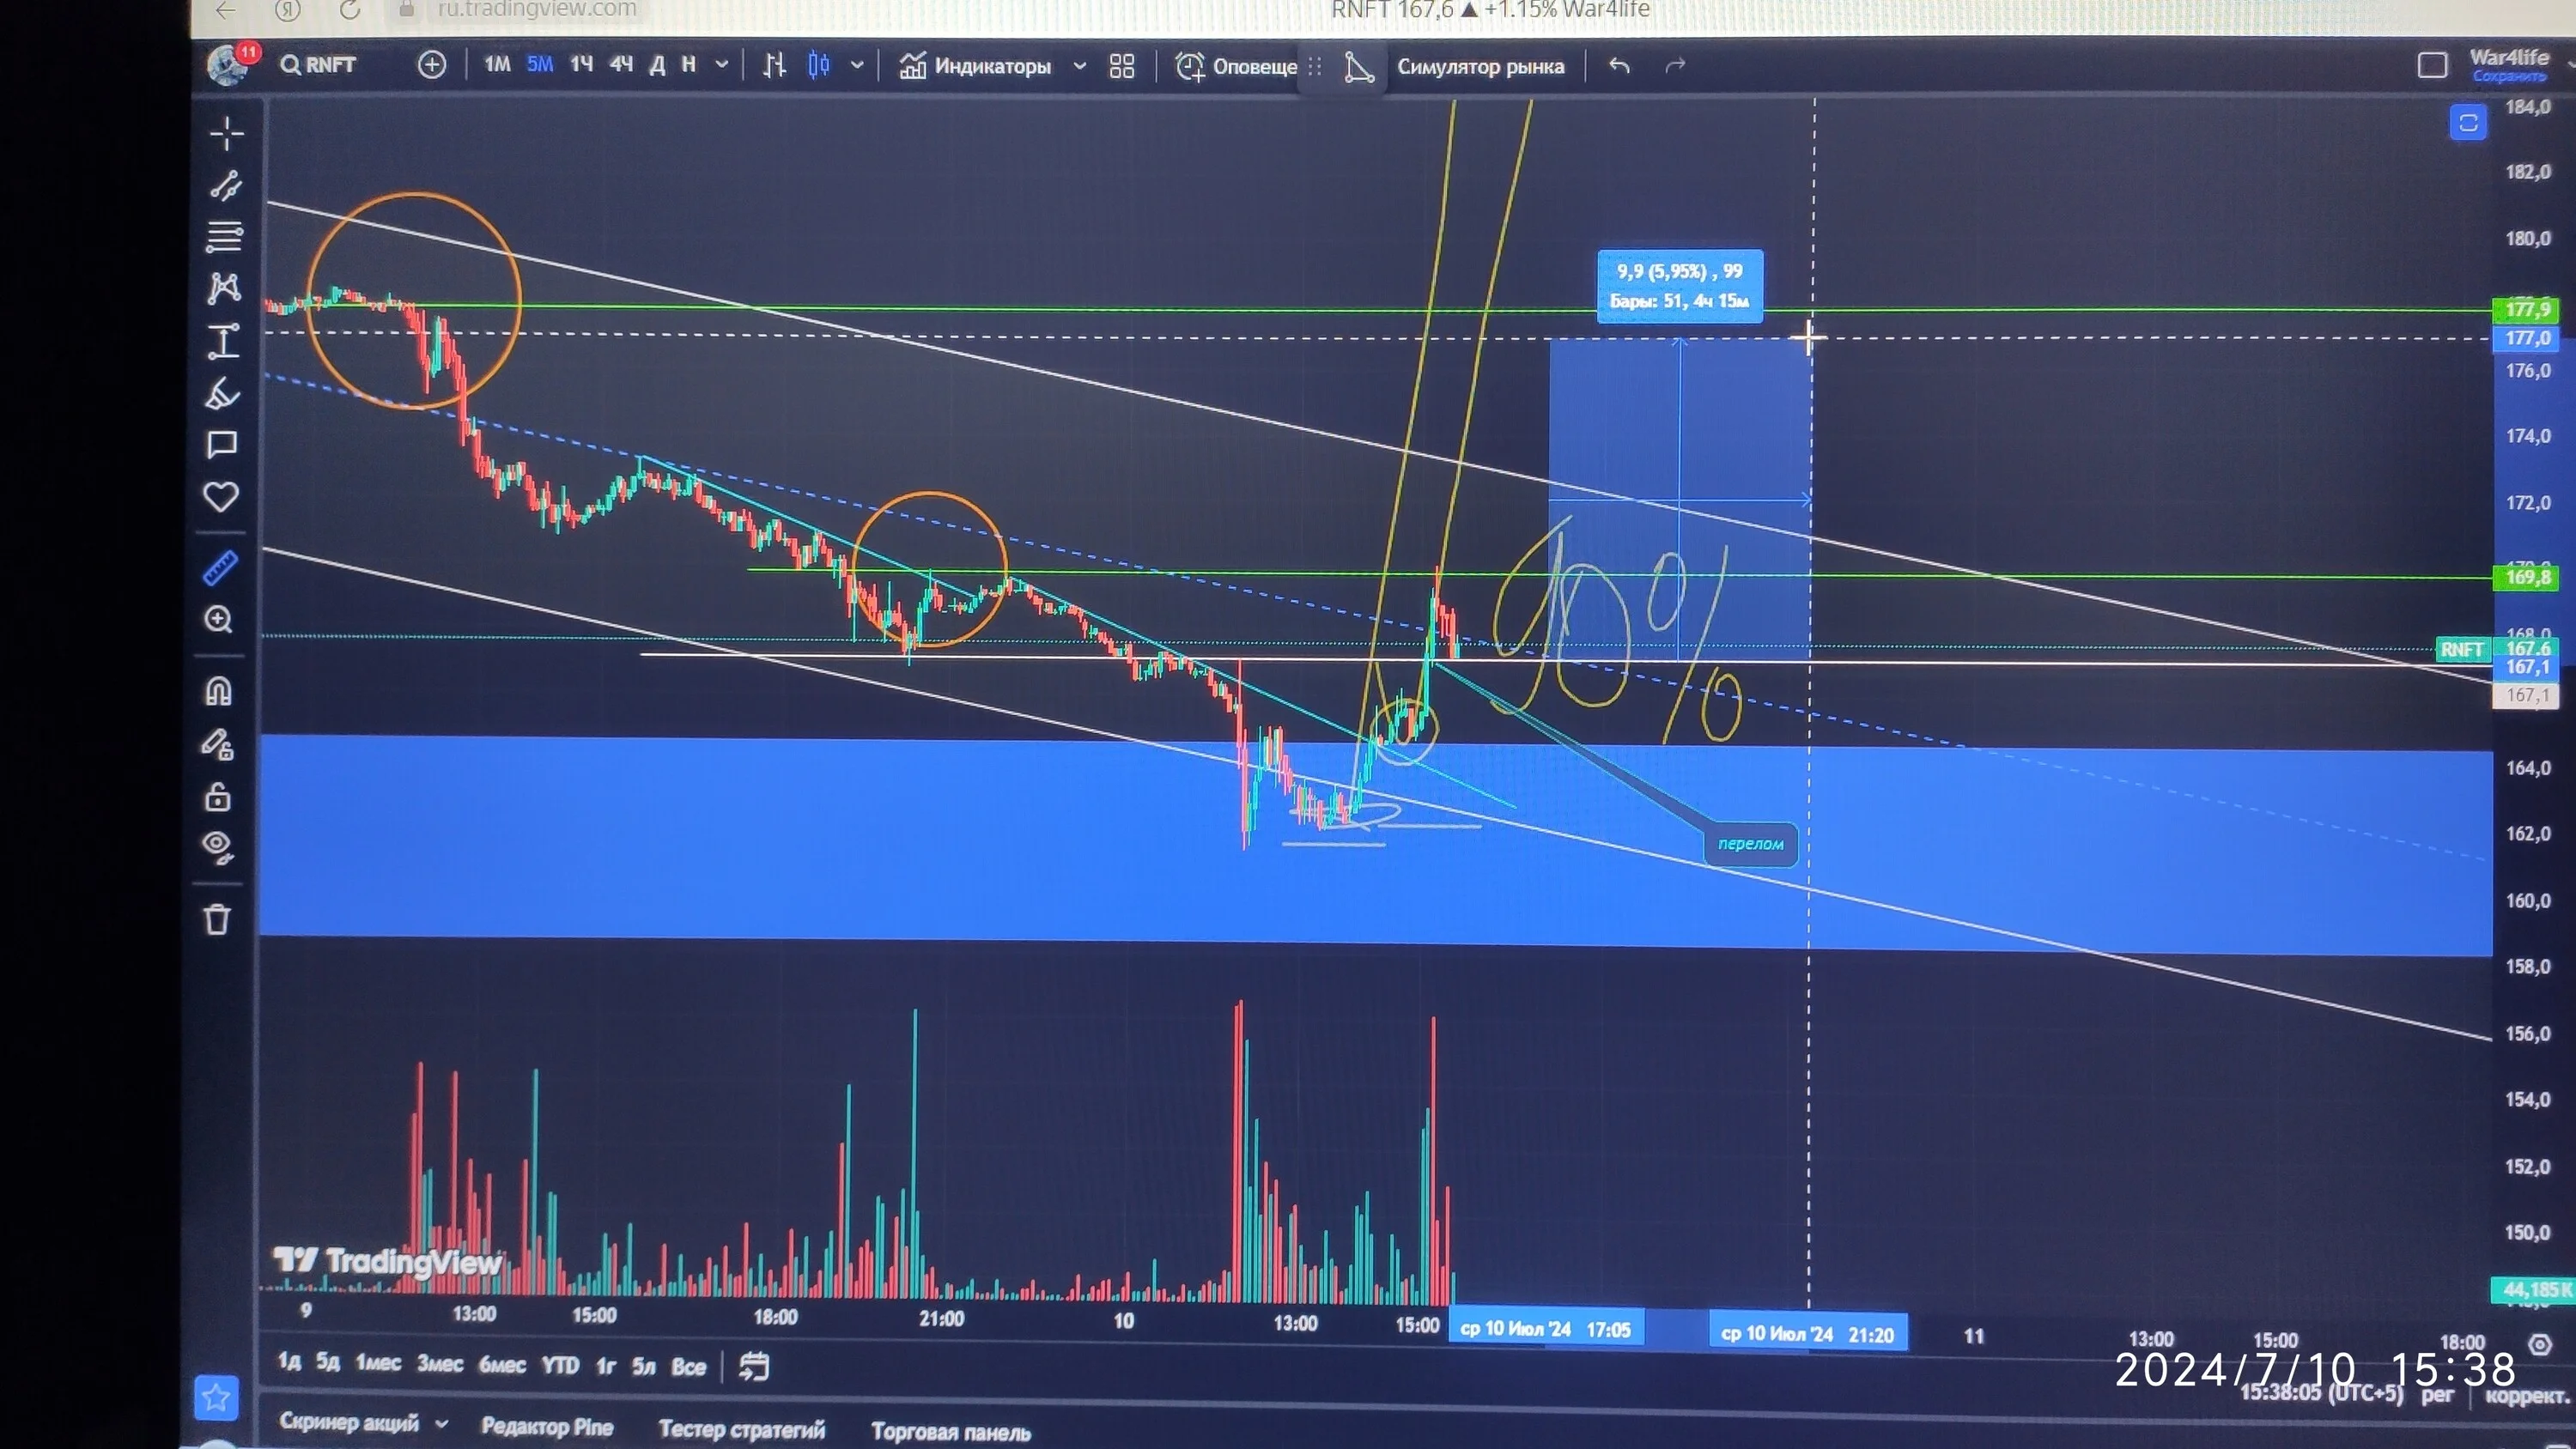Click the undo arrow
Image resolution: width=2576 pixels, height=1449 pixels.
(1620, 66)
